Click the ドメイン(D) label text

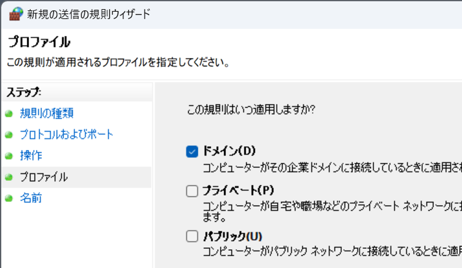[x=229, y=151]
